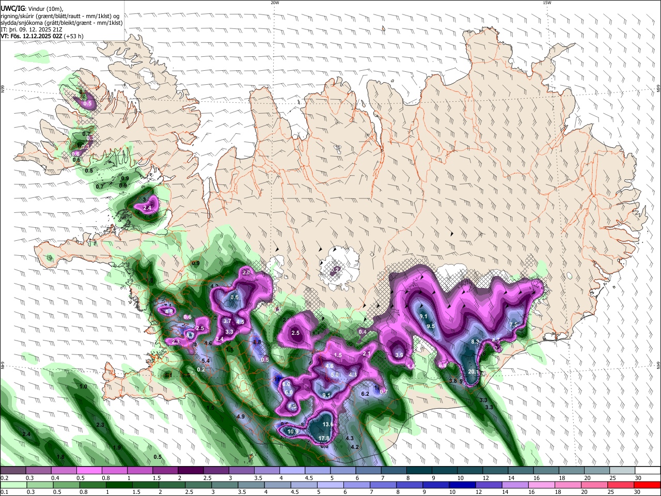
Task: Select the dark teal 8 swatch in snow legend
Action: tap(418, 471)
